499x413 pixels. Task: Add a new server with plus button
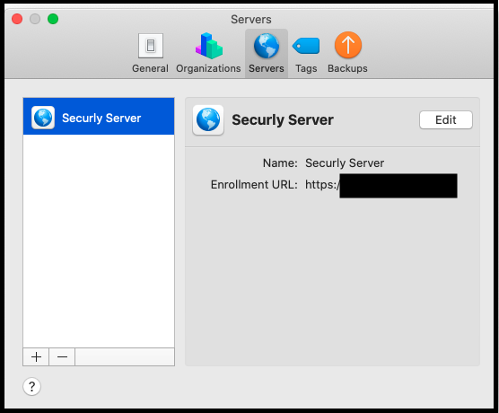(36, 357)
